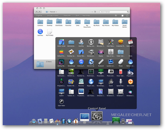This screenshot has height=130, width=165.
Task: Open Credential Manager icon
Action: [x=121, y=42]
